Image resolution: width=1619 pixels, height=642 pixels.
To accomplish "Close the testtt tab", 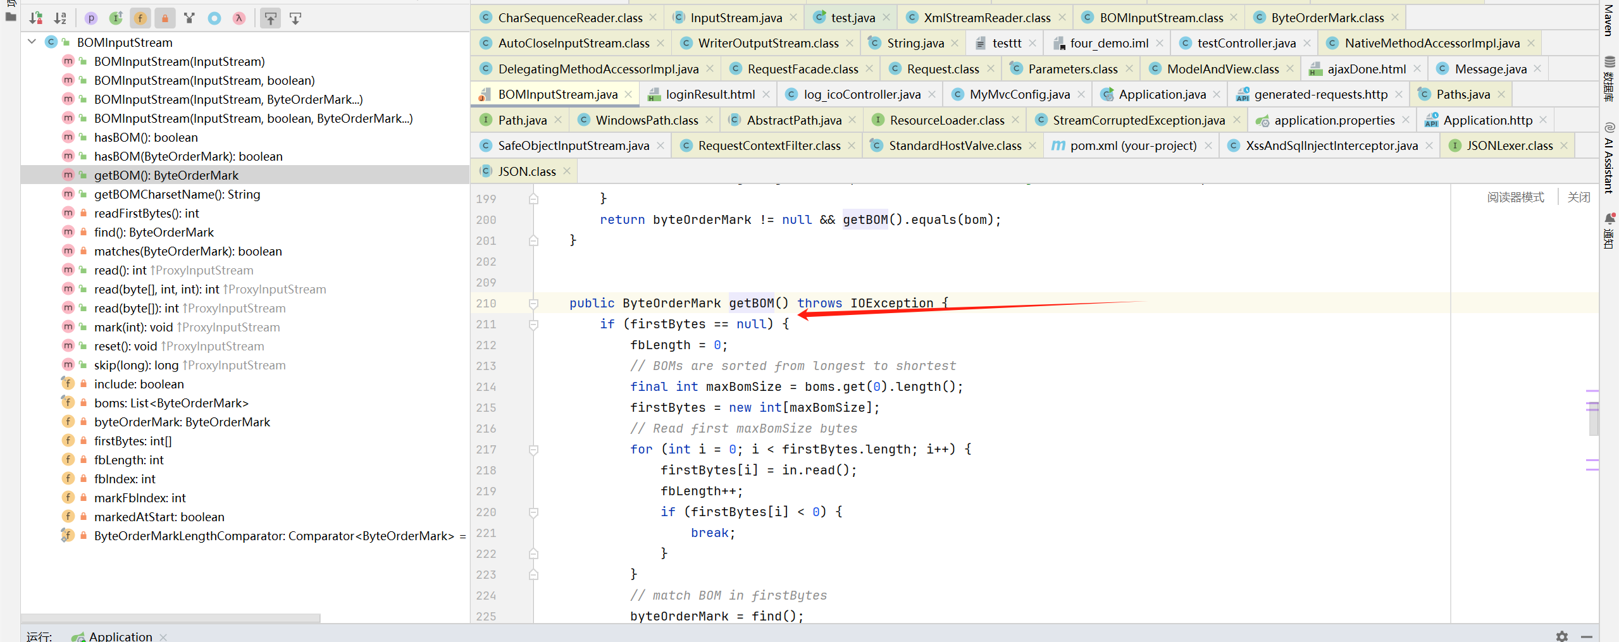I will pos(1033,43).
